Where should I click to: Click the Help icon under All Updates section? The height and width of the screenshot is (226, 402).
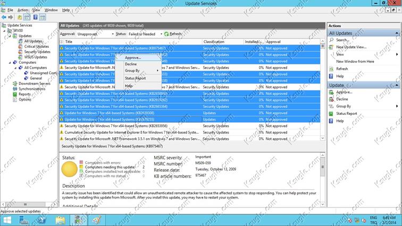[x=331, y=76]
